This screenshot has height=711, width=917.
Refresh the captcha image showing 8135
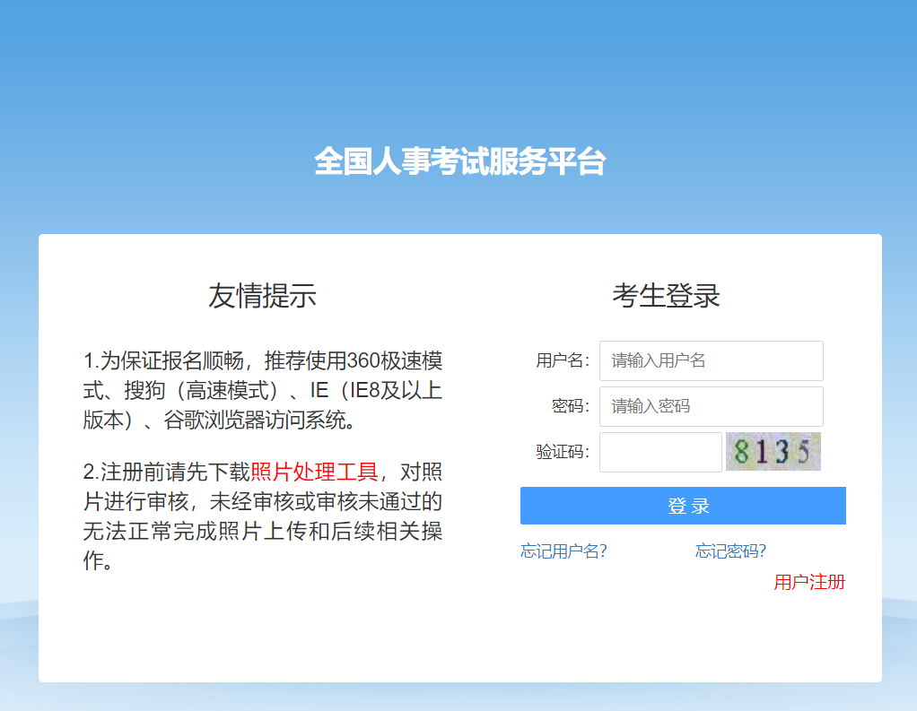[773, 451]
